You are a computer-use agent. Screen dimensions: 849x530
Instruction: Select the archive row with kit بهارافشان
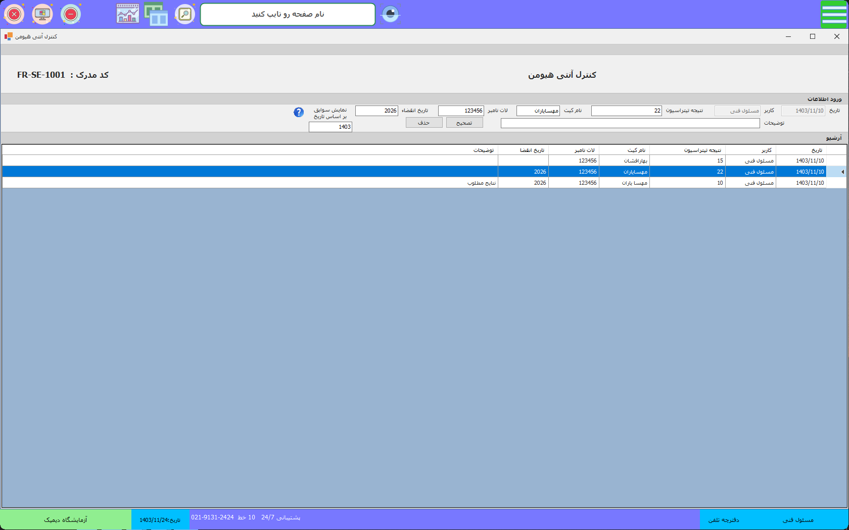(635, 161)
